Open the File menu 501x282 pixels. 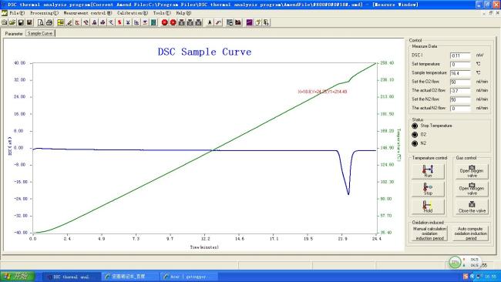click(x=17, y=13)
